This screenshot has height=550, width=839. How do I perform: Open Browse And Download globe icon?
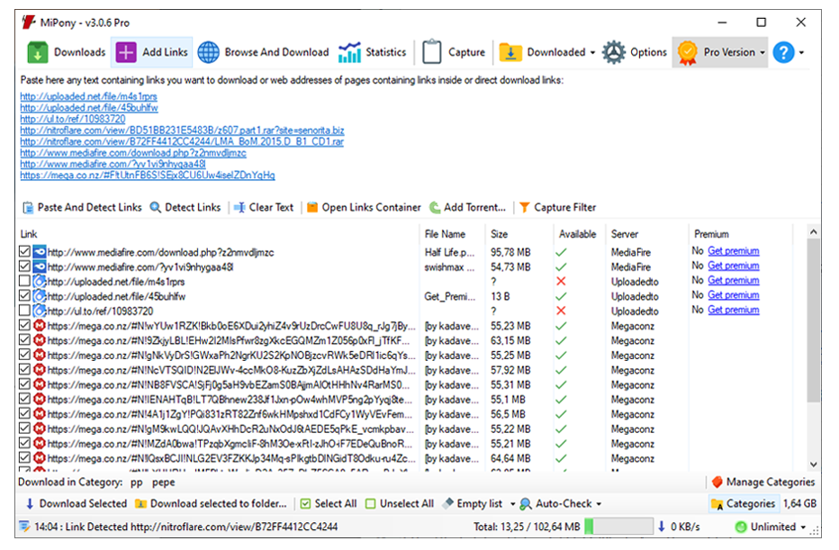pyautogui.click(x=209, y=52)
